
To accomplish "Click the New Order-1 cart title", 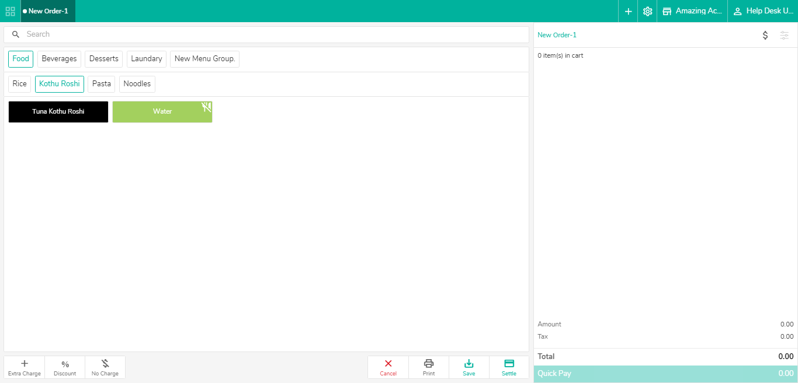I will point(557,35).
